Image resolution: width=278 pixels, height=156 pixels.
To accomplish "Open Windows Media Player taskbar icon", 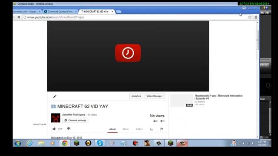I will (x=53, y=143).
